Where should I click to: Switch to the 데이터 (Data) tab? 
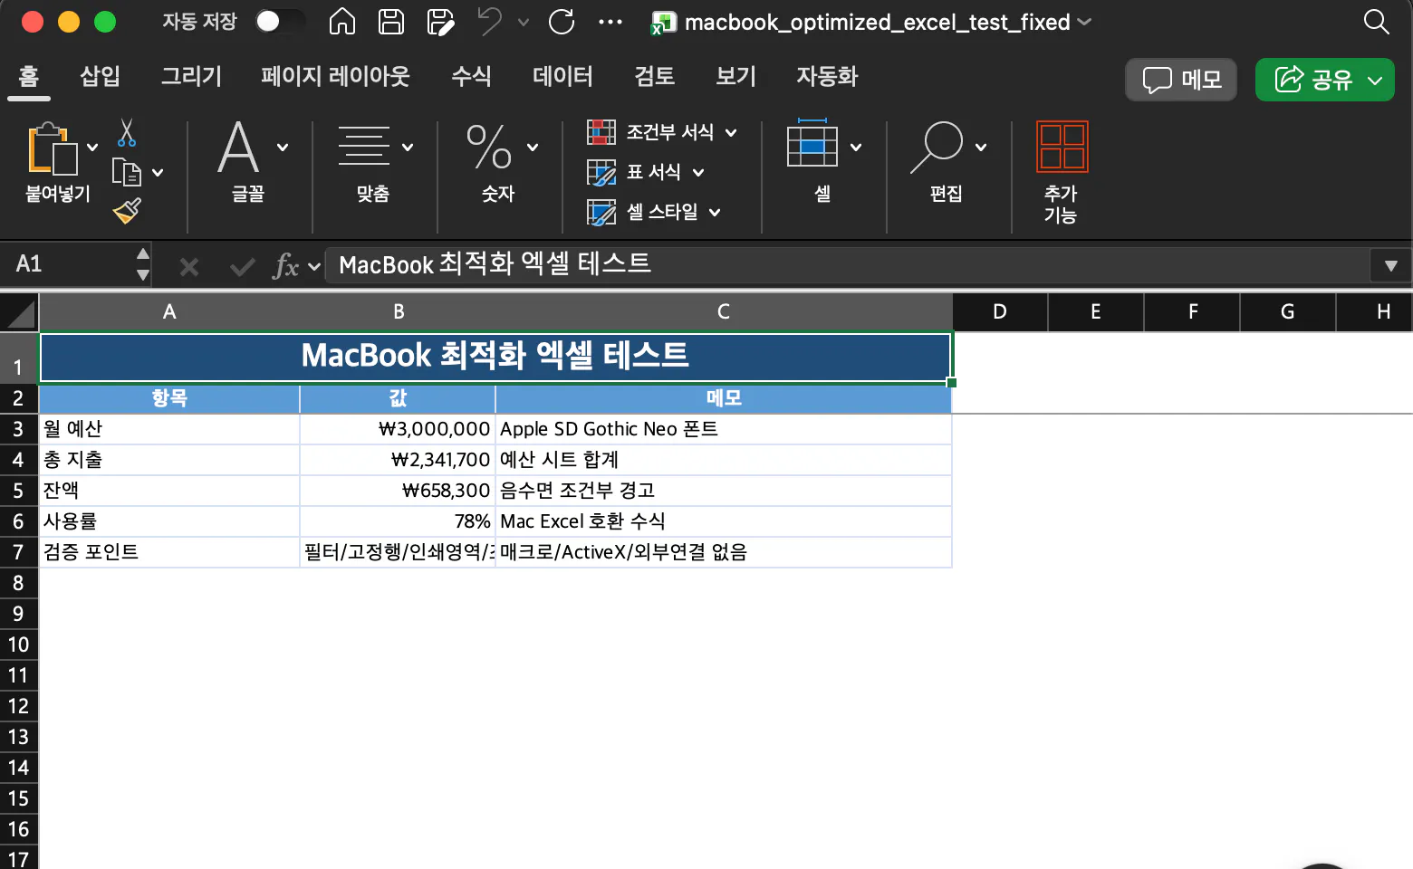click(x=562, y=76)
